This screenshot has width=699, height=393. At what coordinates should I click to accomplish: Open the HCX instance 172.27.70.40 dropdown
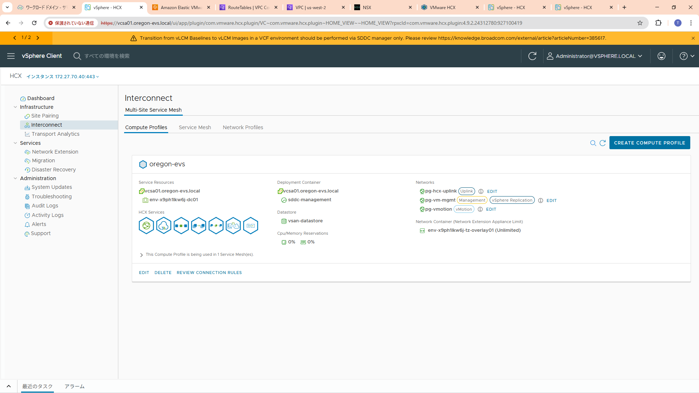(x=63, y=76)
